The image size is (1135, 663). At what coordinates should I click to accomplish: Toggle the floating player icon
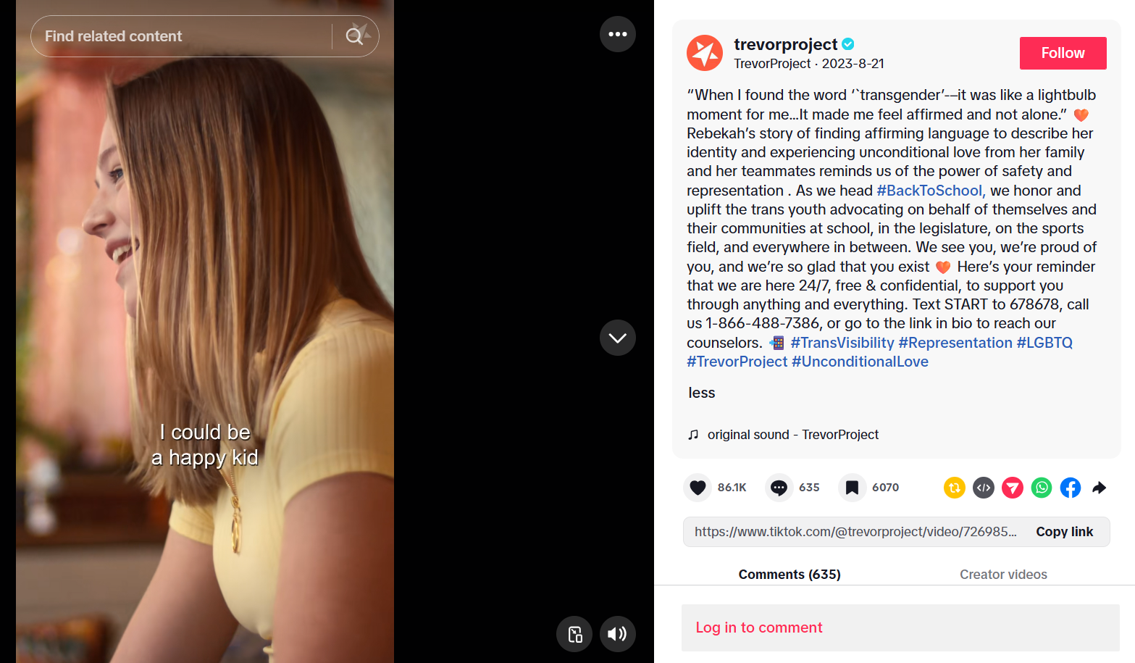point(574,634)
